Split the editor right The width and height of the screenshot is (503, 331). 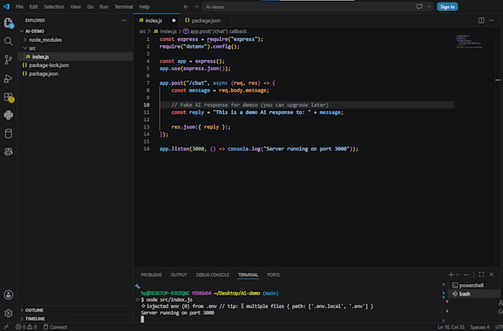point(482,21)
